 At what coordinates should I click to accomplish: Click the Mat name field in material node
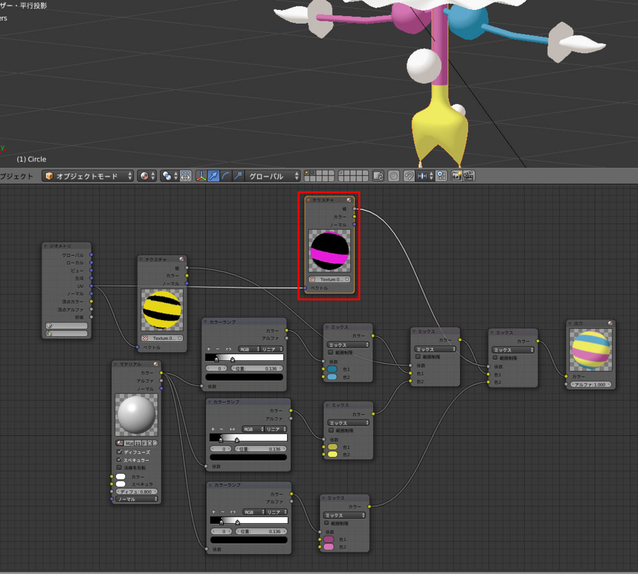click(130, 443)
